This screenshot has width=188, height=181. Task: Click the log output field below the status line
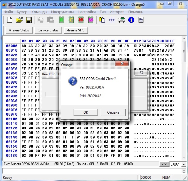92,171
